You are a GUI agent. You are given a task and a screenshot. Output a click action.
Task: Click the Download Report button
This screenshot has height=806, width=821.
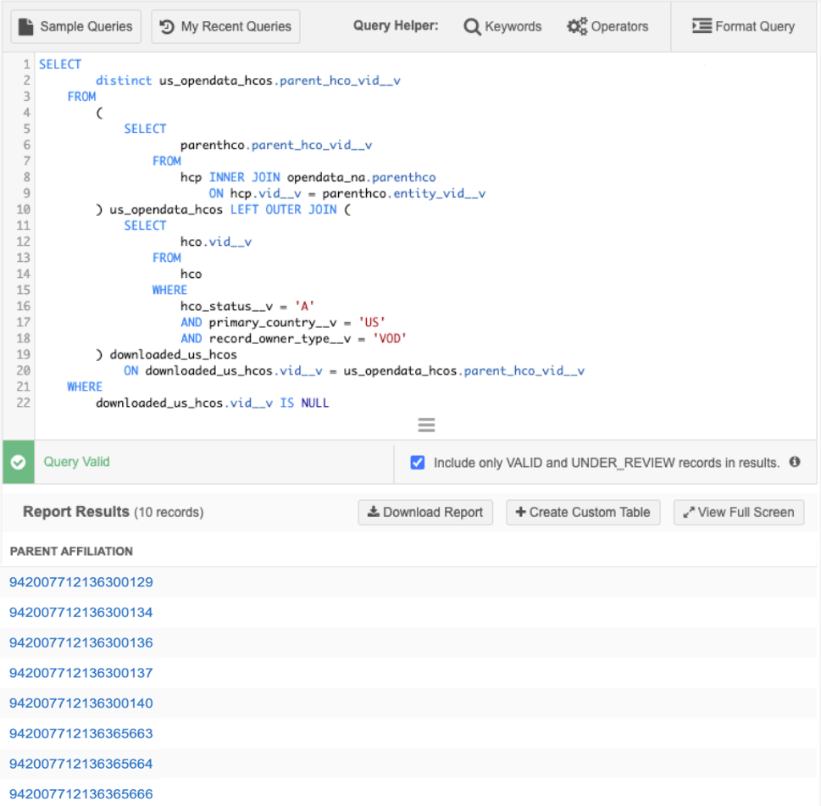(x=425, y=512)
